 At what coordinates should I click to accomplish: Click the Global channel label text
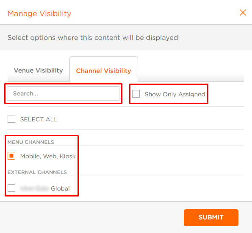tap(60, 188)
